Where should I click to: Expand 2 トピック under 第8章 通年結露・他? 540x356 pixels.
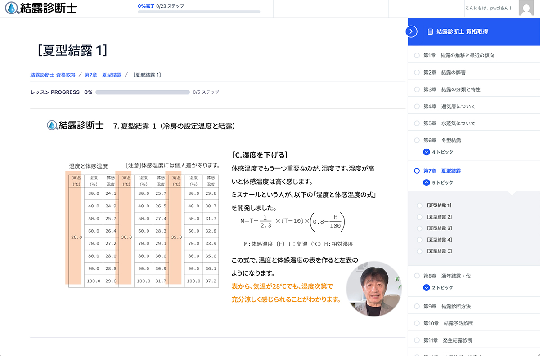pos(427,288)
